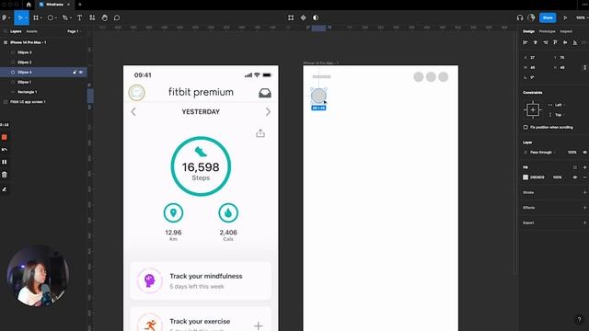Pause the screen recording
This screenshot has height=331, width=589.
[x=5, y=162]
